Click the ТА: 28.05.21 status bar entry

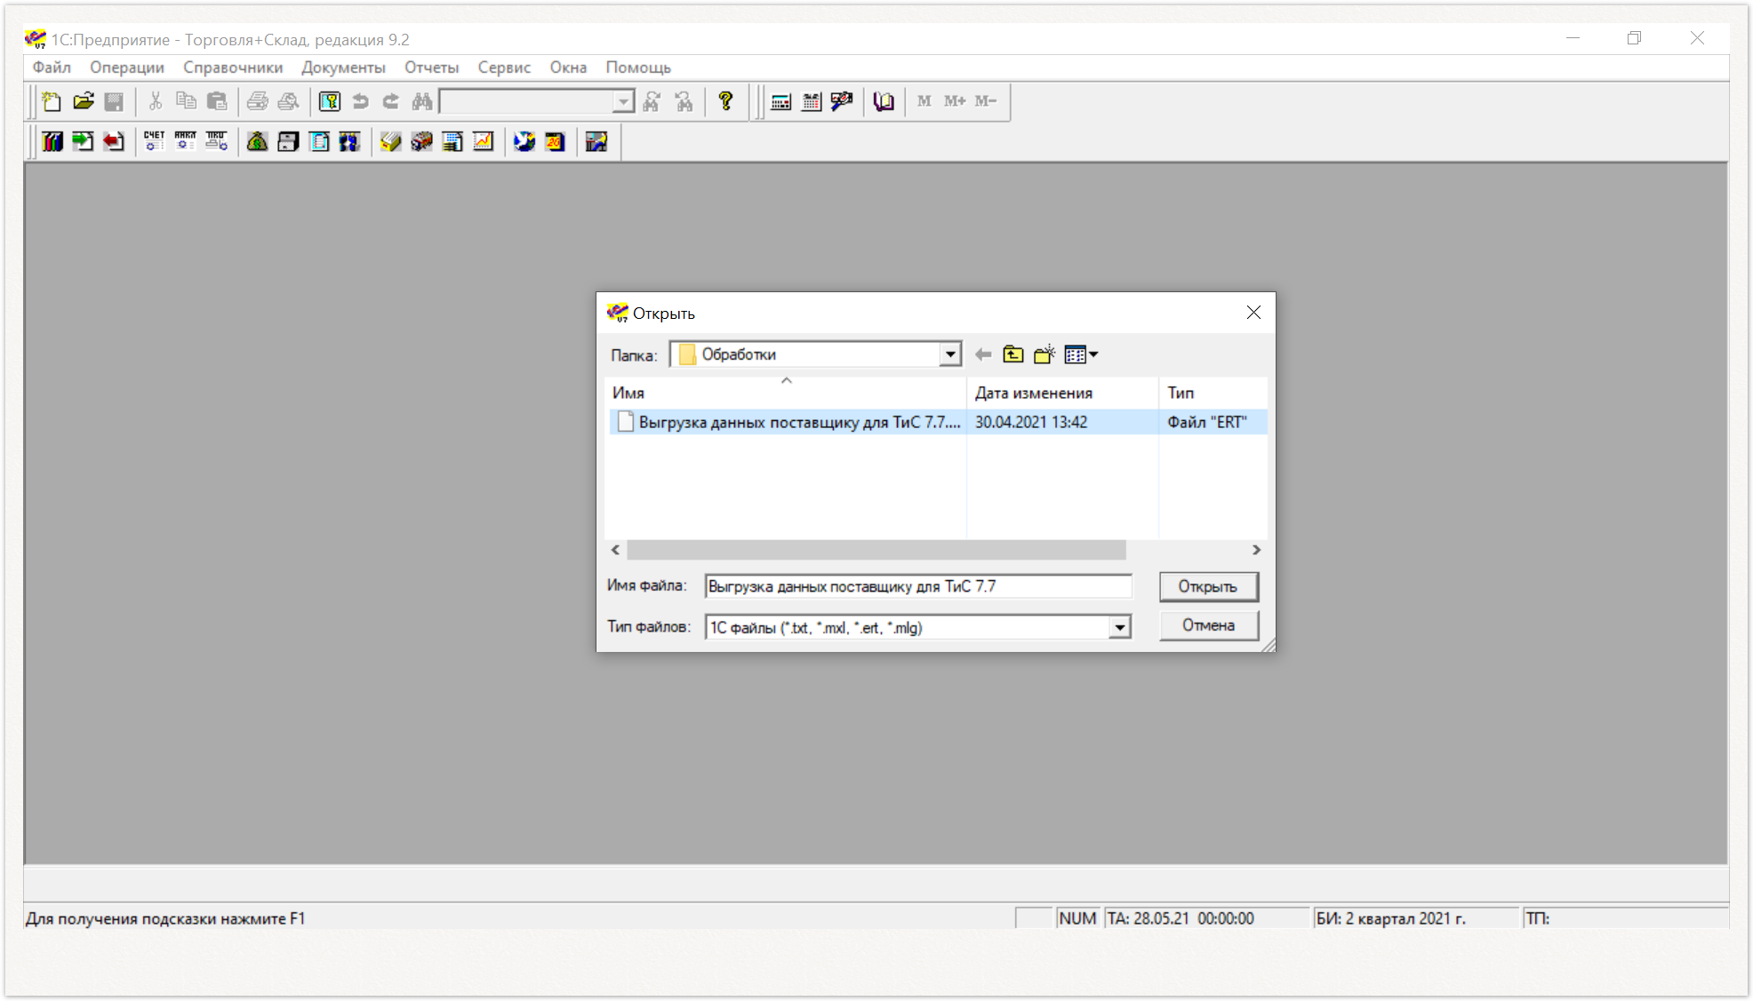[x=1207, y=918]
